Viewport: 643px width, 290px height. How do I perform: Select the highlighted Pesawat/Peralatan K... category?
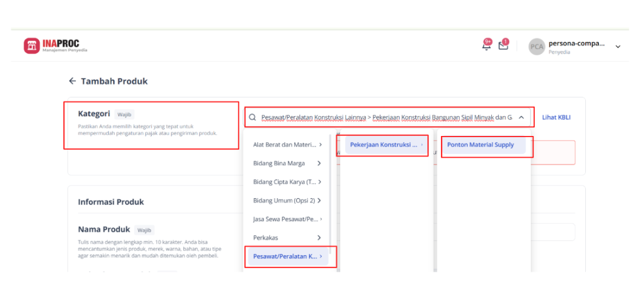287,256
